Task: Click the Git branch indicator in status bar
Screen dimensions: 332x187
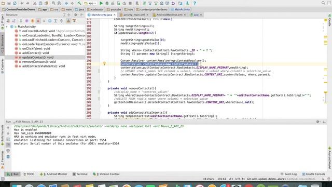Action: point(266,179)
